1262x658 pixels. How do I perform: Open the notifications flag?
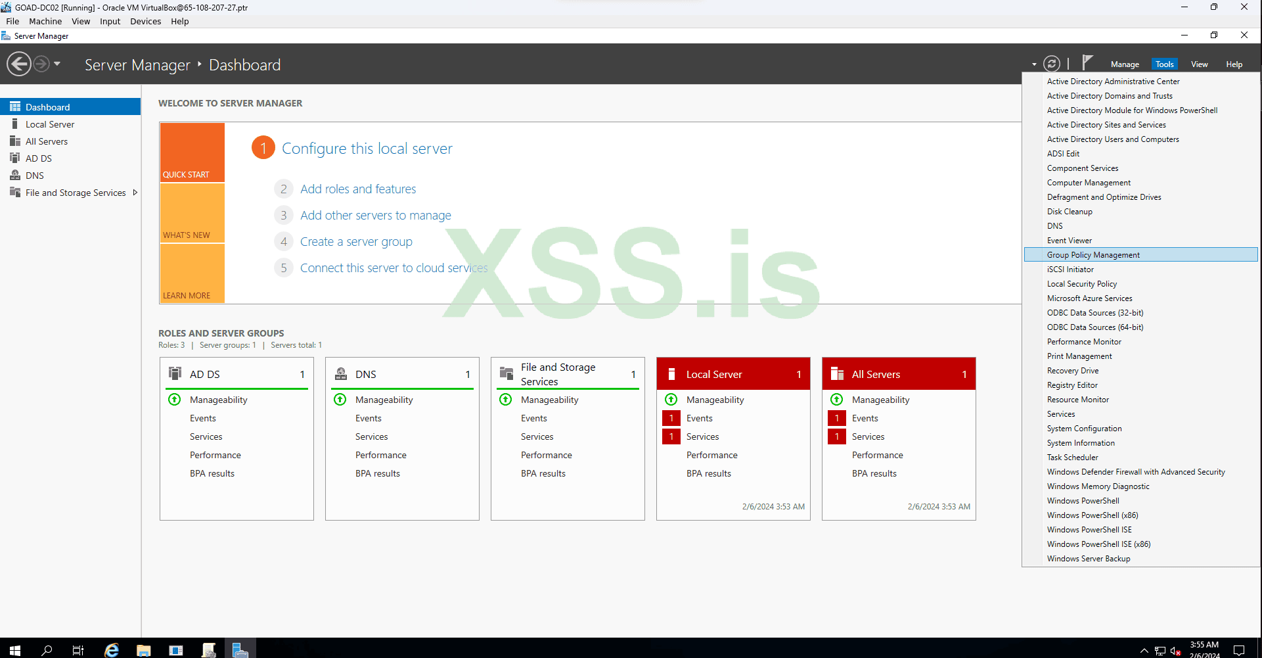[1087, 62]
